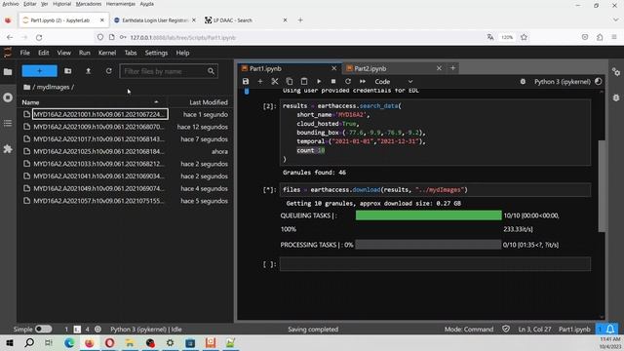This screenshot has width=624, height=351.
Task: Open table of contents sidebar panel
Action: (8, 124)
